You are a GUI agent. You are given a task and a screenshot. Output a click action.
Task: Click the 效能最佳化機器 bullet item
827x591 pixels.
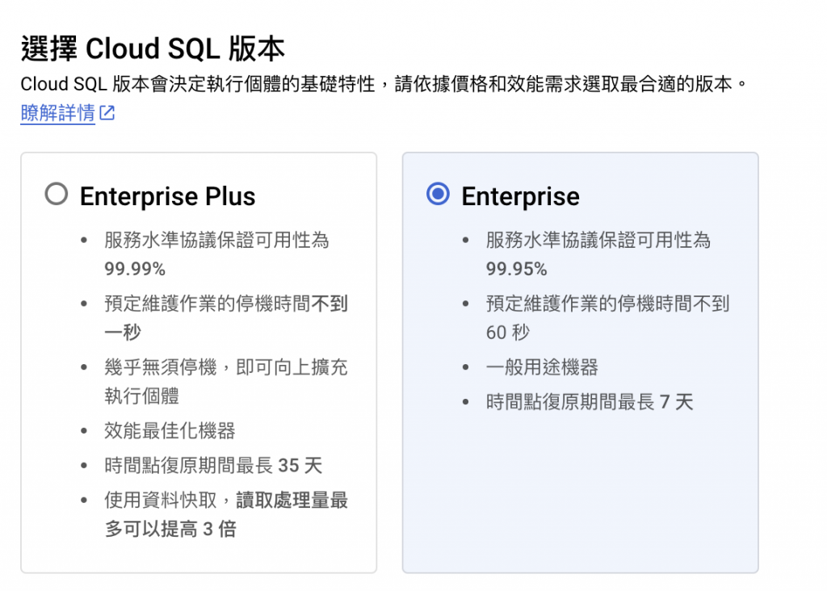click(170, 431)
